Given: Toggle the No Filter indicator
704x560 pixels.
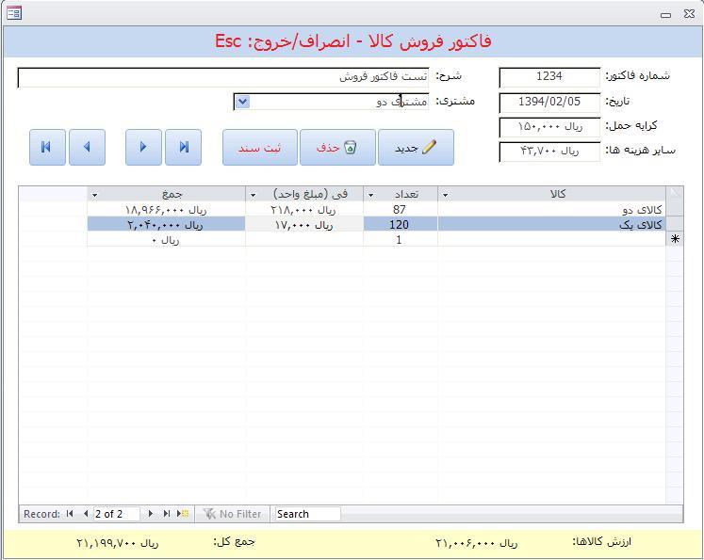Looking at the screenshot, I should [232, 514].
